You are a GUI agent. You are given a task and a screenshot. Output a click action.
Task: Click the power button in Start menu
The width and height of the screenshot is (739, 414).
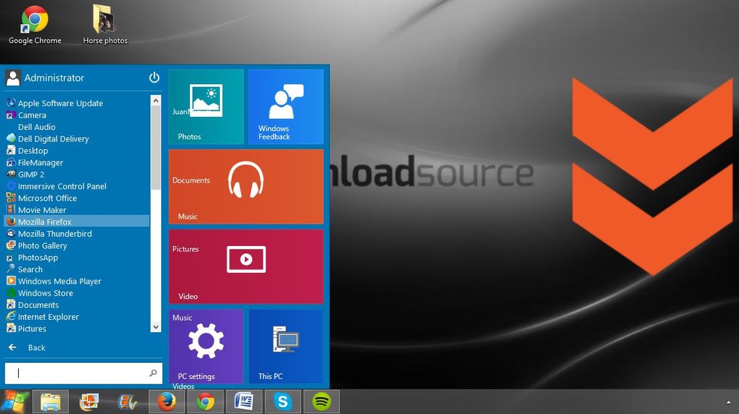click(x=154, y=77)
